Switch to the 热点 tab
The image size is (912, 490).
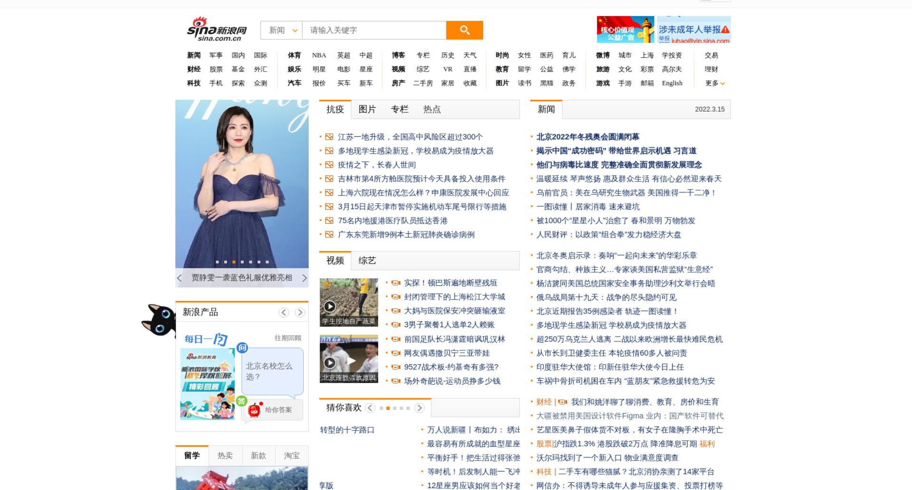tap(432, 109)
